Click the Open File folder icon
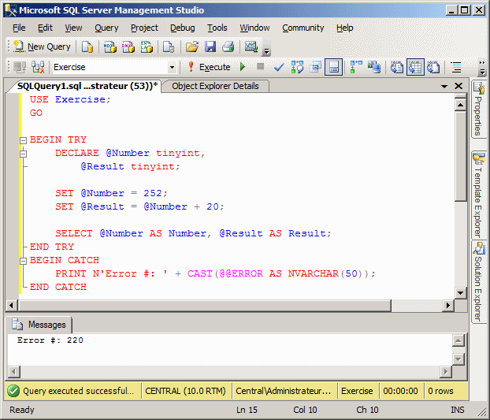This screenshot has width=490, height=420. (192, 46)
